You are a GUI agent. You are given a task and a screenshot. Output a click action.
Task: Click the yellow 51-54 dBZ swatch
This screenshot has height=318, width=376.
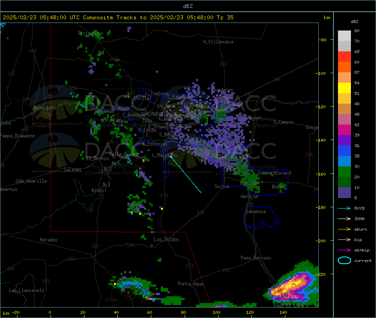[x=344, y=88]
